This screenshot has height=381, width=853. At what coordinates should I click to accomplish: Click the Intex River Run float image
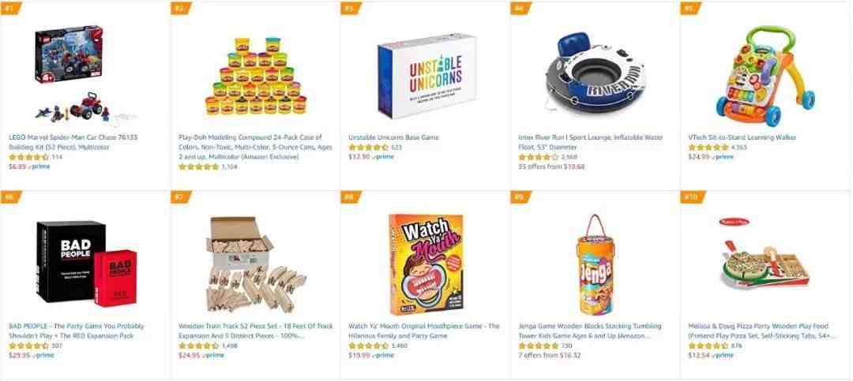point(595,74)
